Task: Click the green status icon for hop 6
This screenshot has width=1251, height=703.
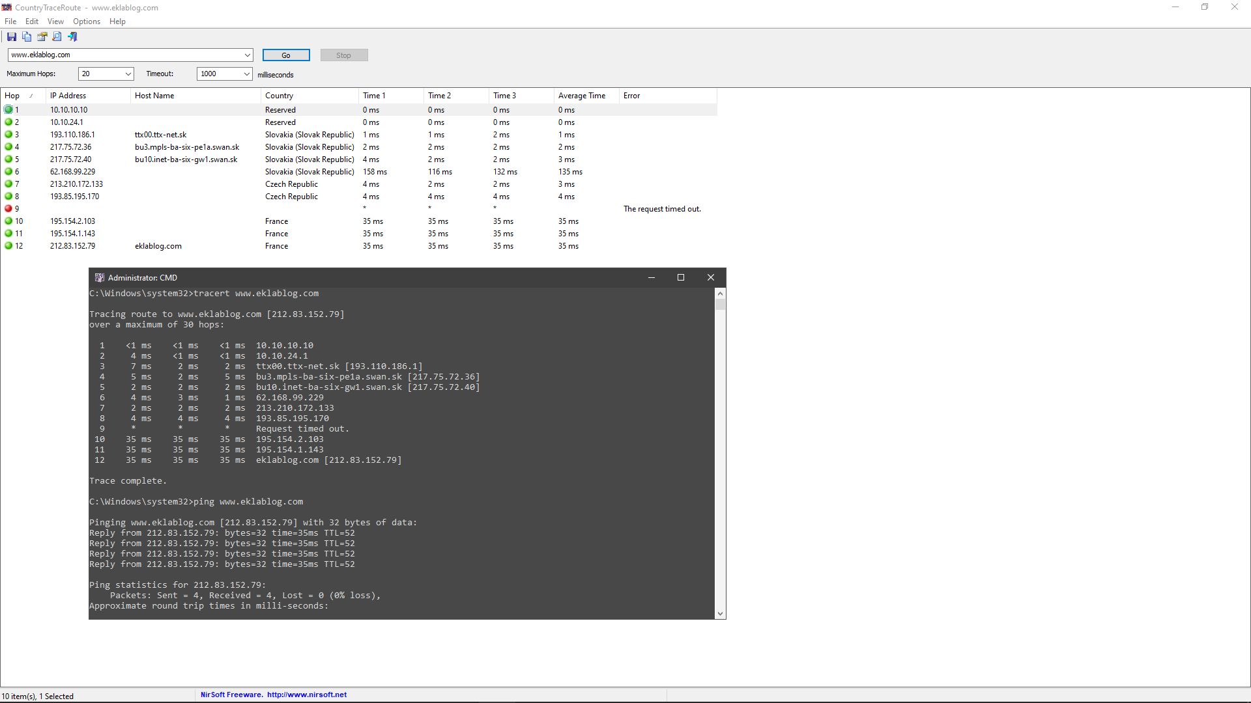Action: (x=8, y=172)
